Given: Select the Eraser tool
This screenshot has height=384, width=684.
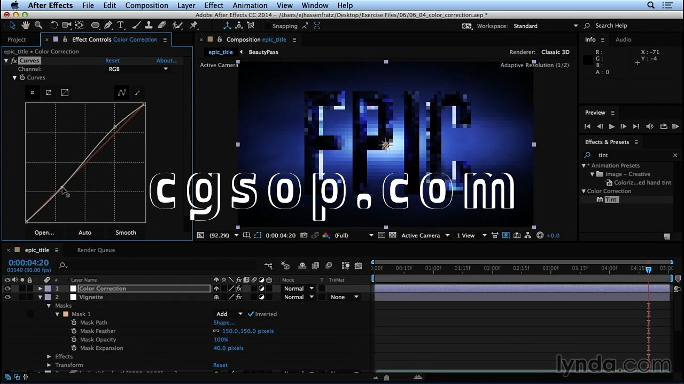Looking at the screenshot, I should pyautogui.click(x=162, y=26).
